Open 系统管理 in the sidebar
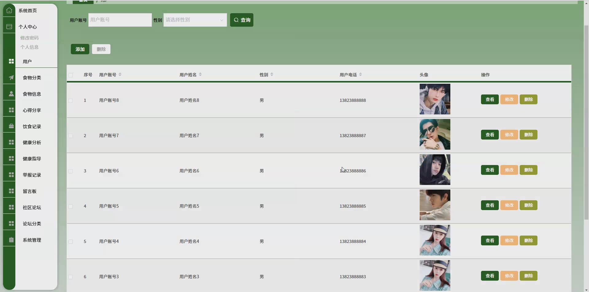The height and width of the screenshot is (292, 589). tap(32, 240)
